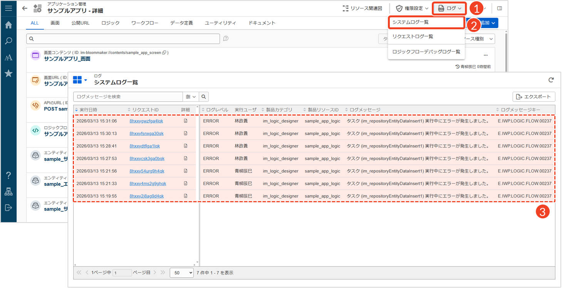Open the 権限設定 dropdown

pos(412,8)
